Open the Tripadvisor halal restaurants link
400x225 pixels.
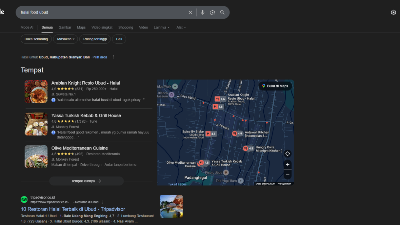pos(73,209)
